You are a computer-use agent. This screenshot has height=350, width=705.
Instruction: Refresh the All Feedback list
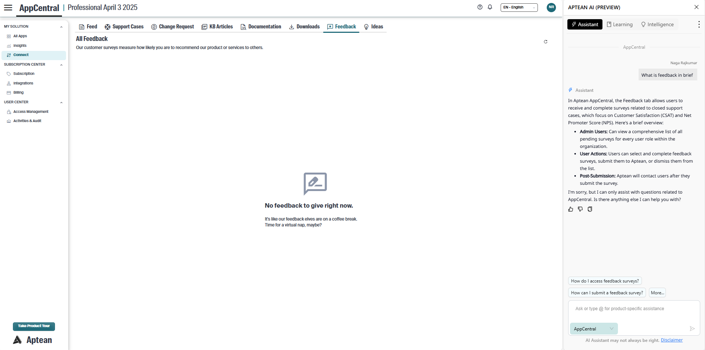[546, 42]
